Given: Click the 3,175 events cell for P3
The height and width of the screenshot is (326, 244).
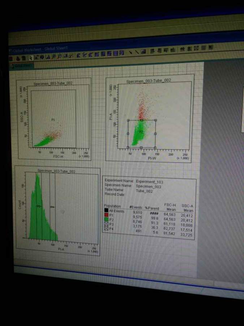Looking at the screenshot, I should click(137, 226).
